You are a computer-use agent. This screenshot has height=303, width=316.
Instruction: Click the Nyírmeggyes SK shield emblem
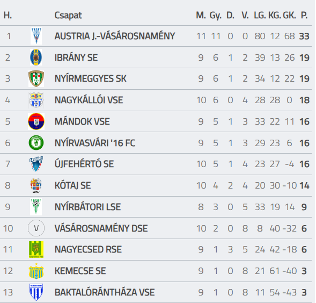coord(36,78)
